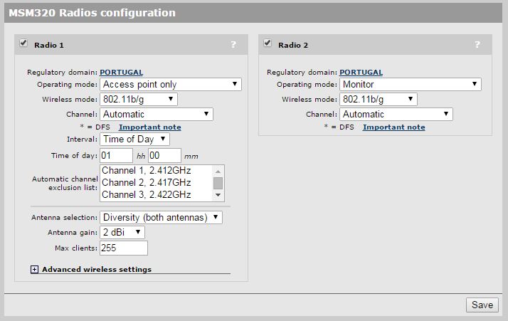
Task: Open help for Radio 1 panel
Action: coord(233,44)
